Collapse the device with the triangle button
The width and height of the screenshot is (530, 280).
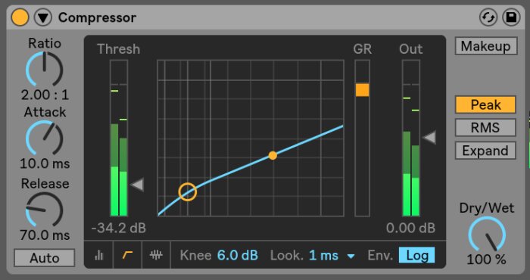coord(43,17)
